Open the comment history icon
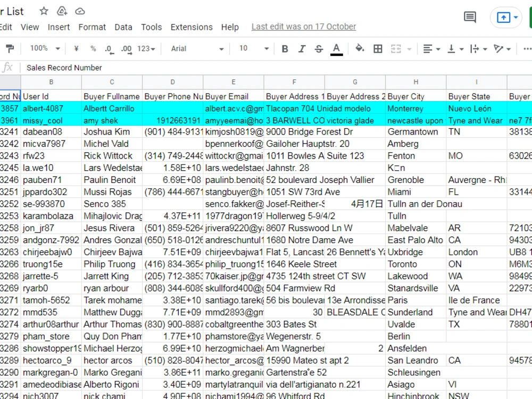This screenshot has height=399, width=532. tap(470, 17)
